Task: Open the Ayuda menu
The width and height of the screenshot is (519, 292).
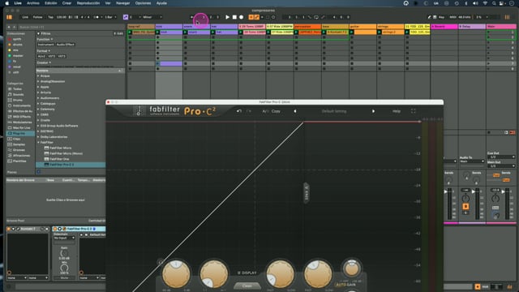Action: click(x=161, y=3)
